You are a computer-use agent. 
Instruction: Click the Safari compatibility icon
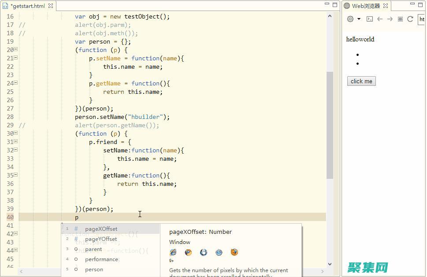coord(219,252)
